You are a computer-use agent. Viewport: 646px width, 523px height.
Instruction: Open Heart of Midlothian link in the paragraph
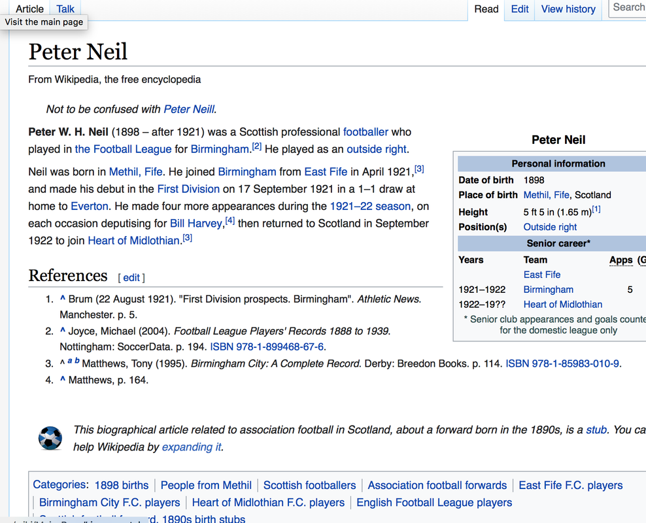click(x=134, y=241)
